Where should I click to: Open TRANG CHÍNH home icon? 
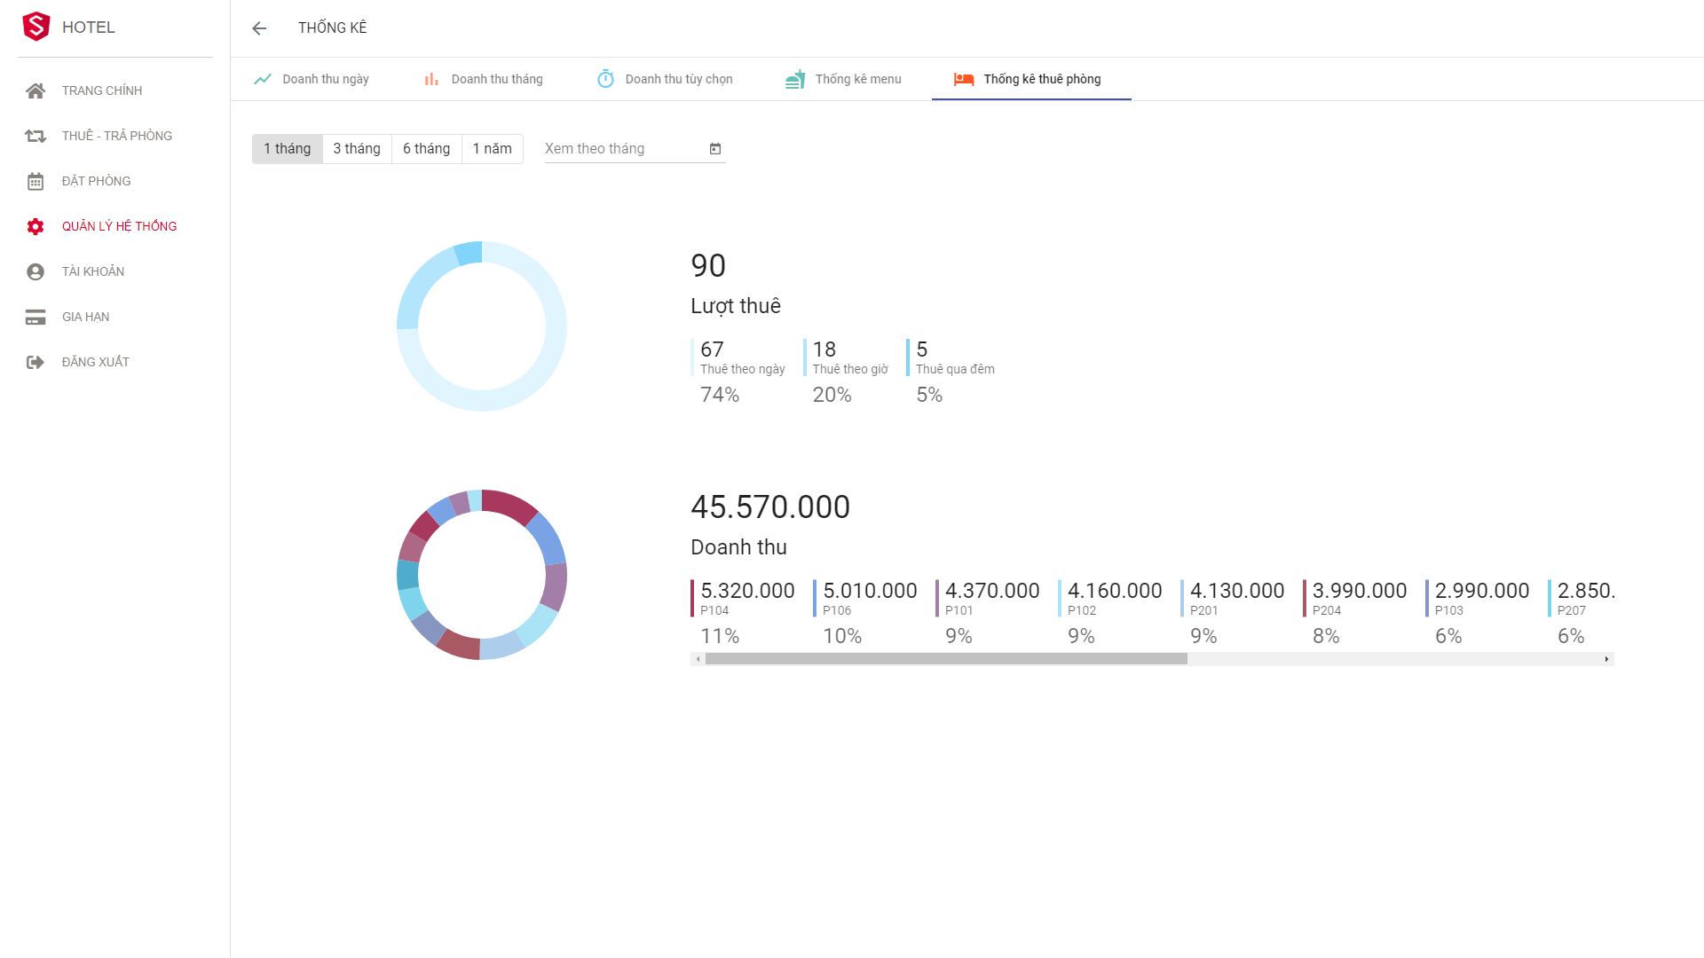(35, 90)
